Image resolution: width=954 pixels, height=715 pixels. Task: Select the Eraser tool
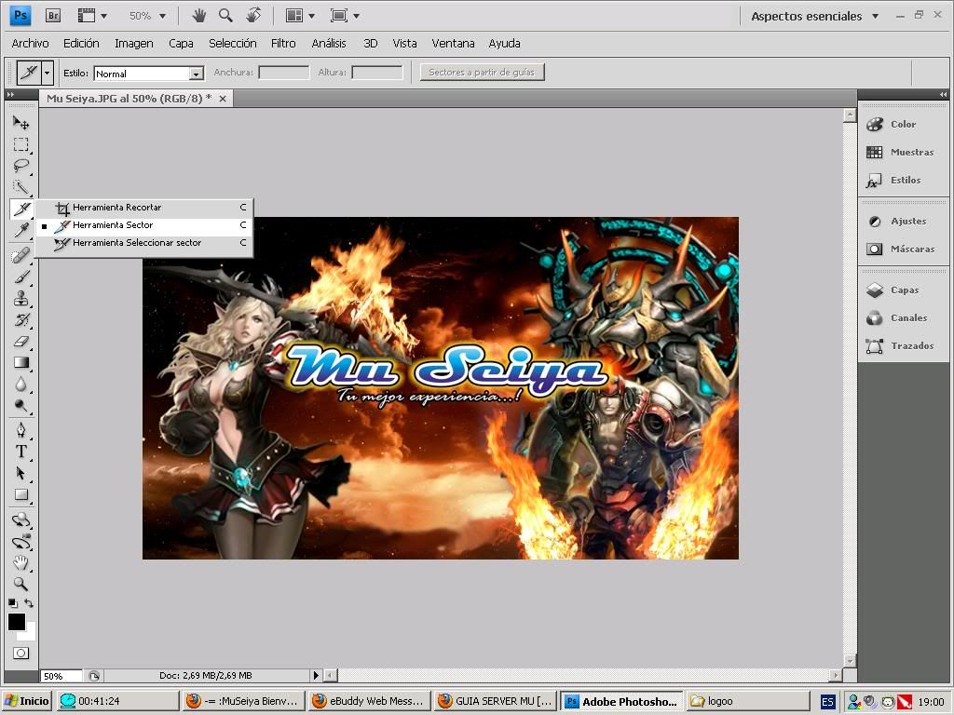pos(20,341)
